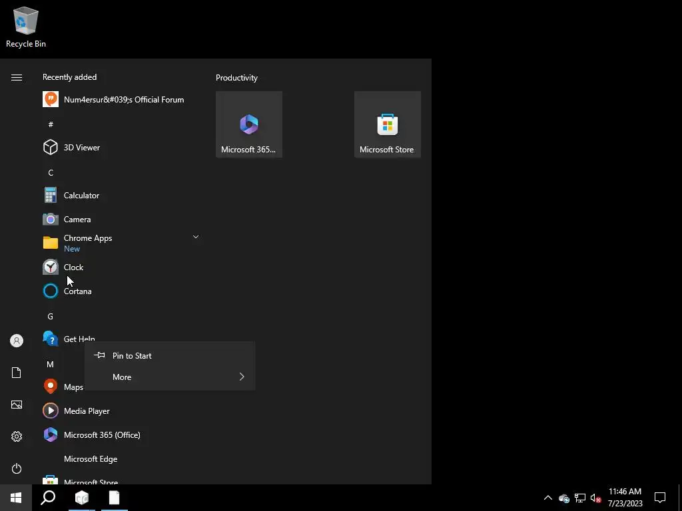Click the network icon in system tray
This screenshot has height=511, width=682.
tap(580, 498)
